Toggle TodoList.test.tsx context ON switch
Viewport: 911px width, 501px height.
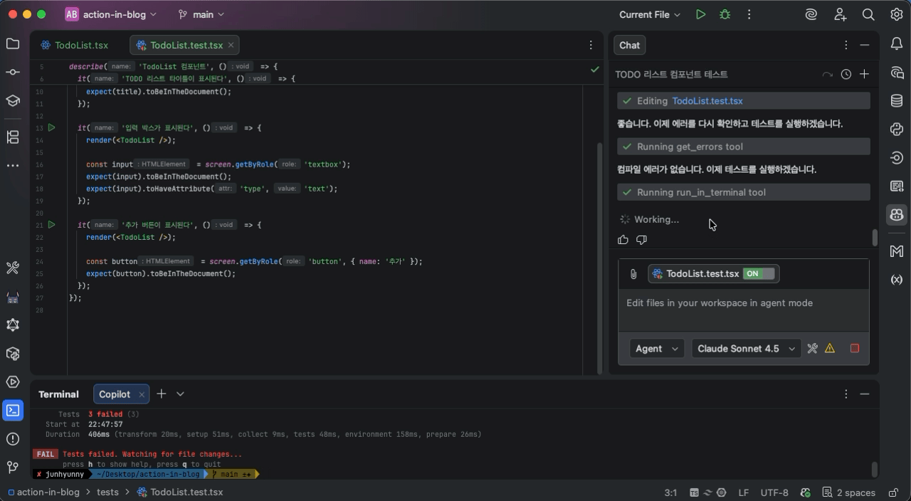tap(758, 274)
